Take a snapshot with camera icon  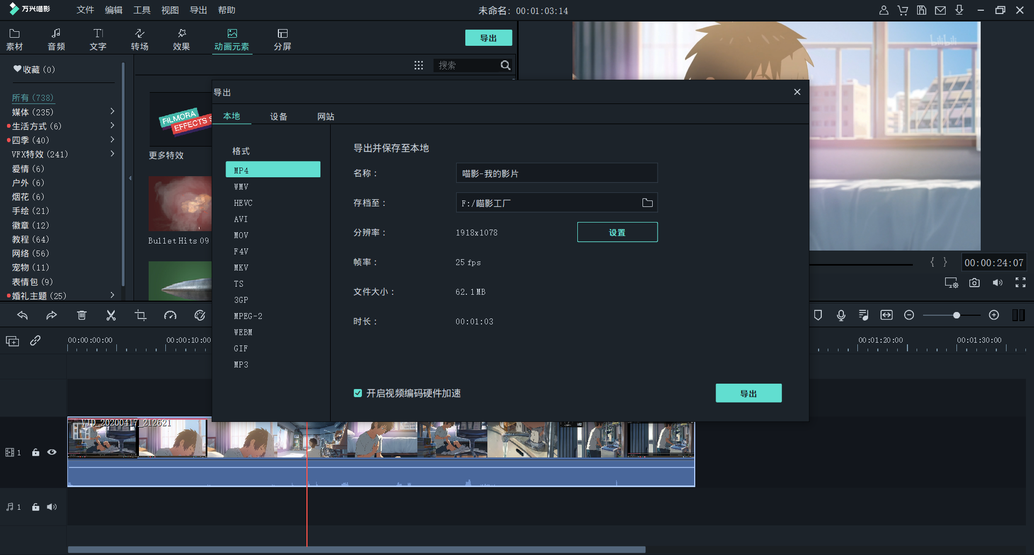click(x=974, y=283)
